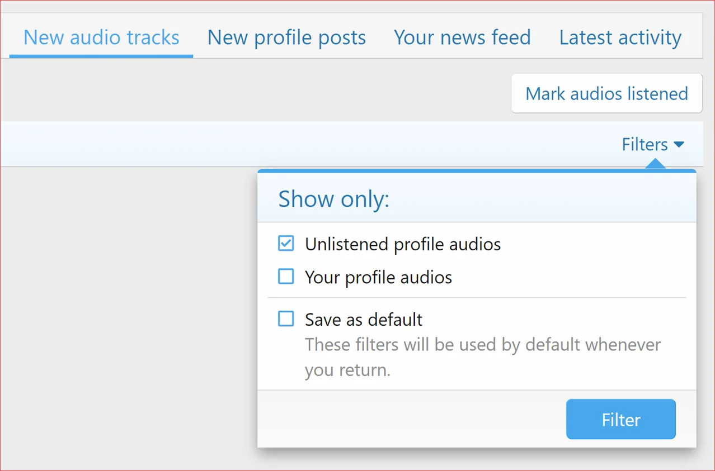Go to Your news feed tab
Screen dimensions: 715x471
point(462,37)
